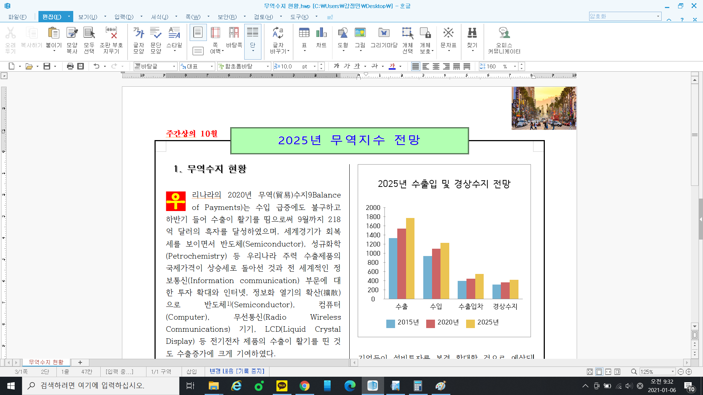Click the Object Select (개체 선택) tool

[x=408, y=33]
